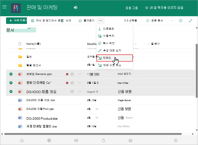
Task: Open 브랜딩 Elements.pptx file
Action: (39, 74)
